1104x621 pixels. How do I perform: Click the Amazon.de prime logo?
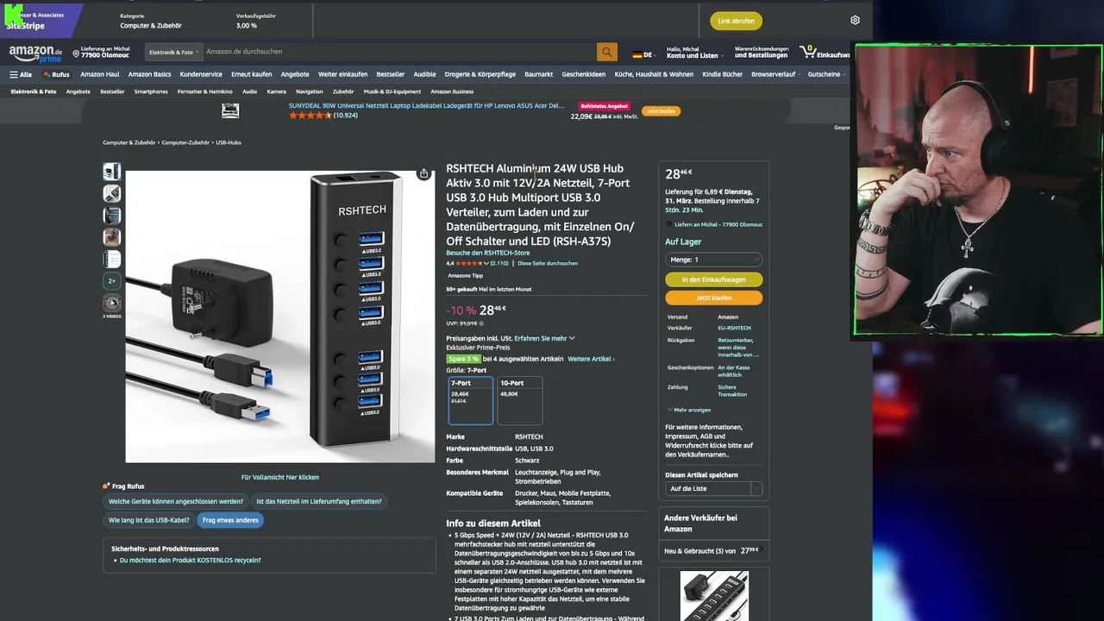[35, 53]
